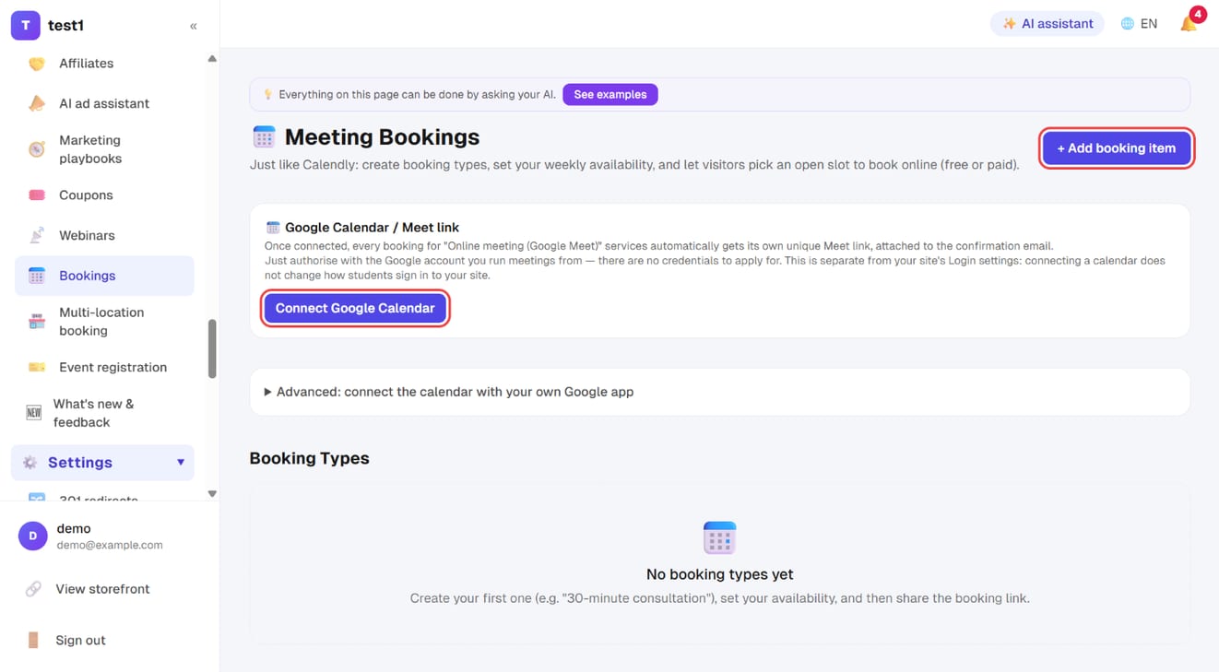Click the sidebar scroll down arrow
Image resolution: width=1219 pixels, height=672 pixels.
[x=212, y=494]
